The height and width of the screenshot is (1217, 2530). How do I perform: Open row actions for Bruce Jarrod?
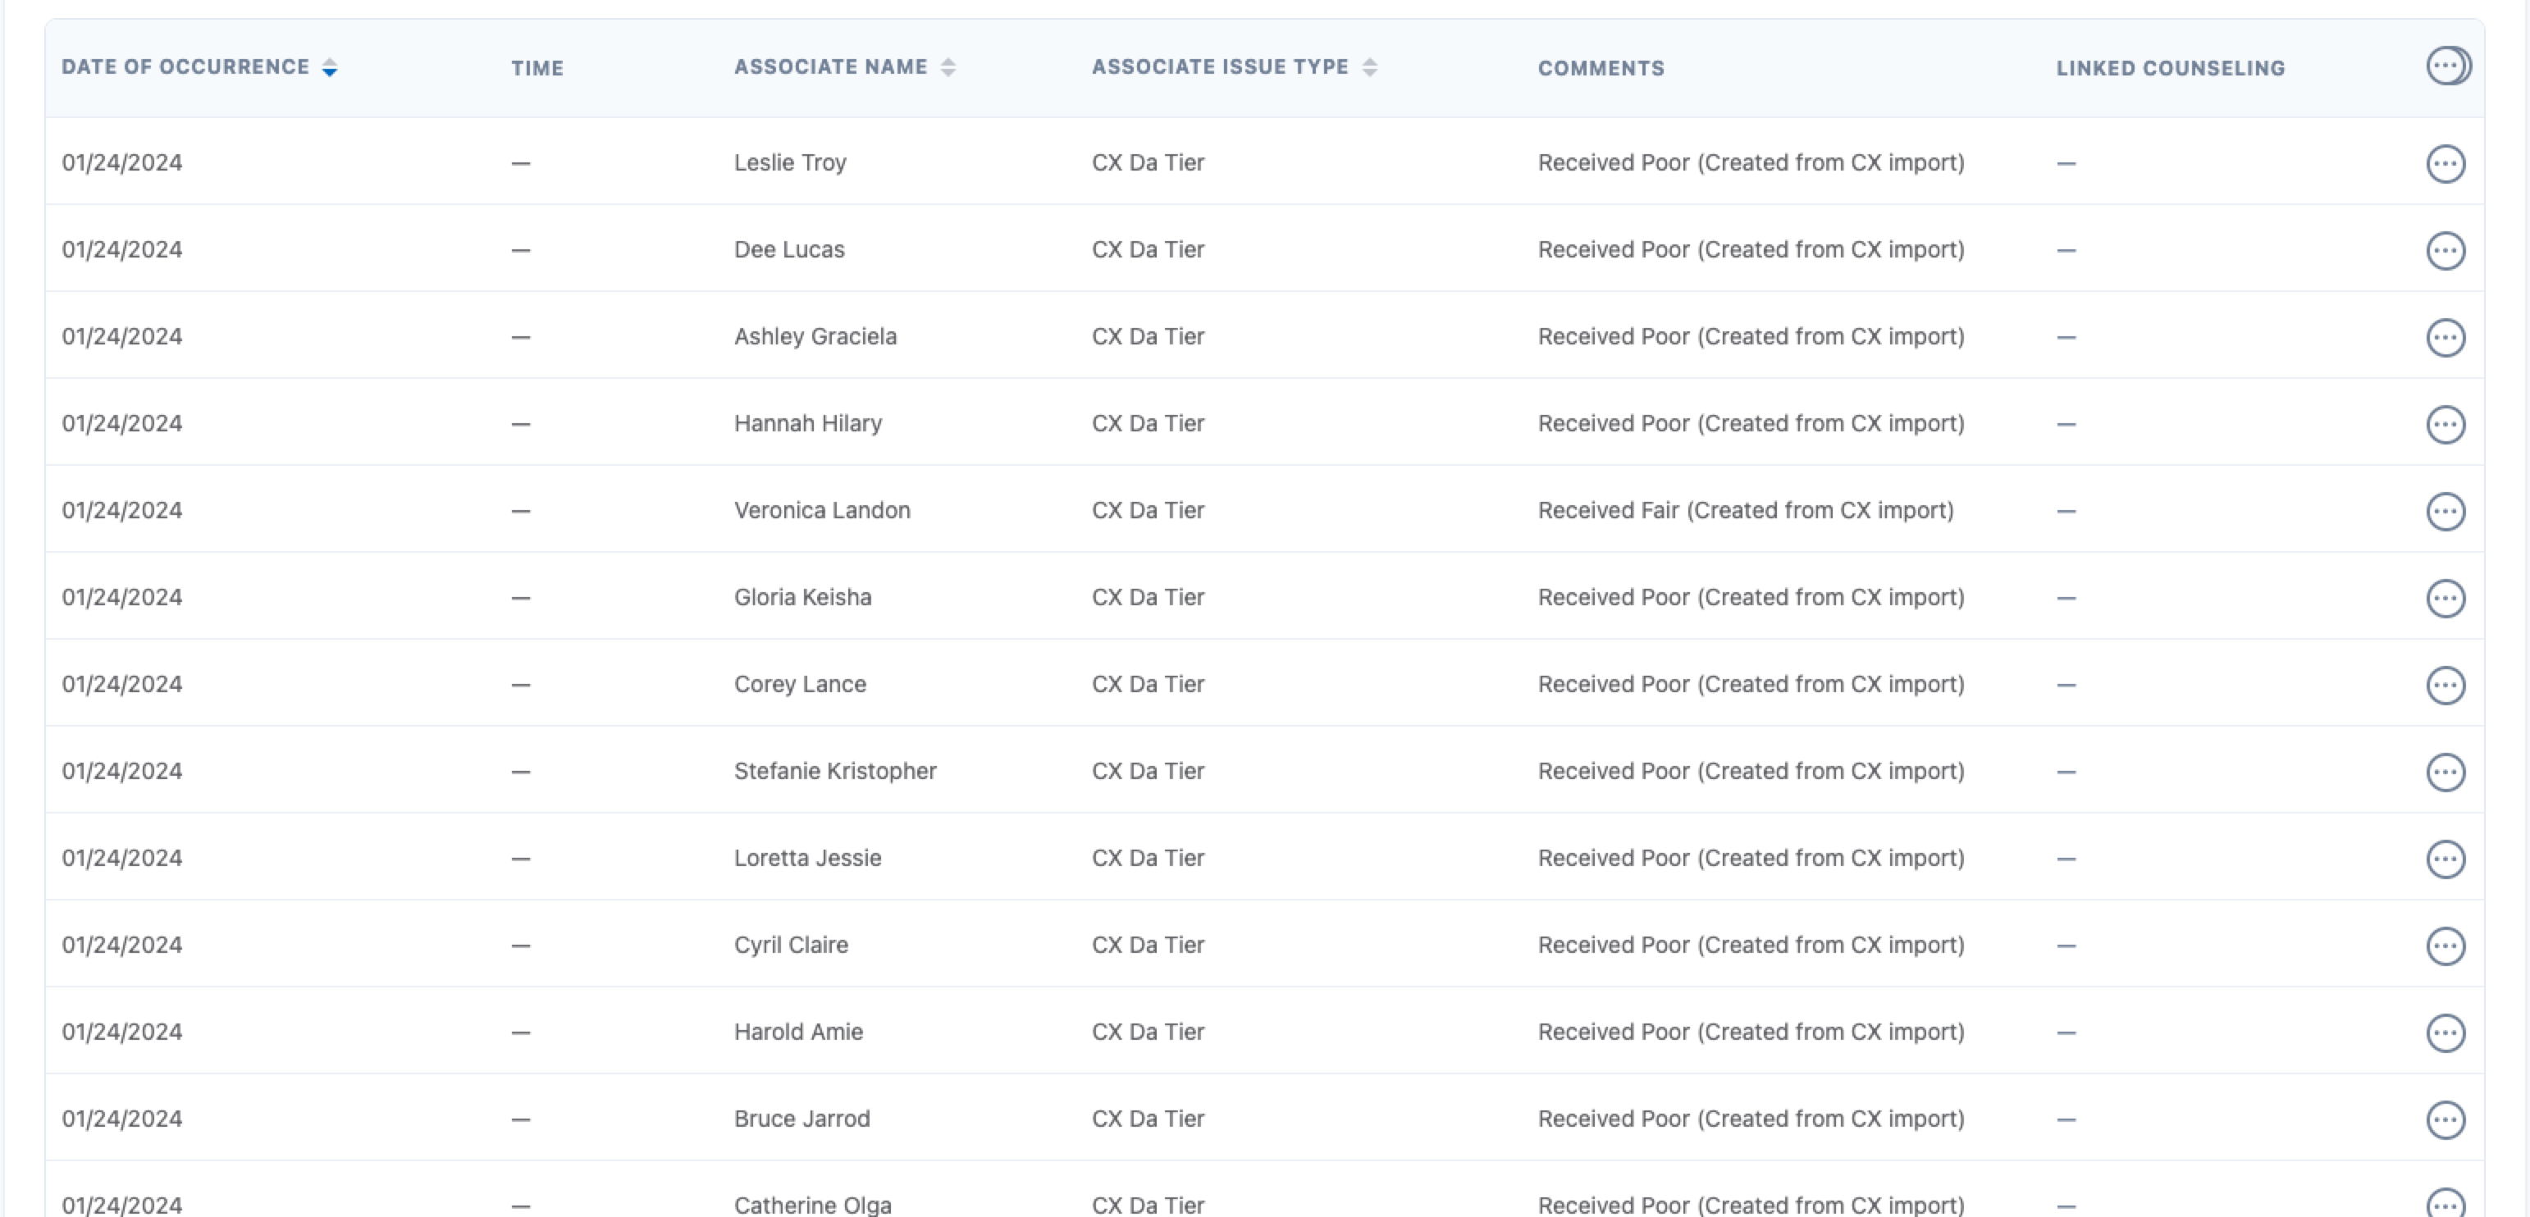point(2446,1120)
